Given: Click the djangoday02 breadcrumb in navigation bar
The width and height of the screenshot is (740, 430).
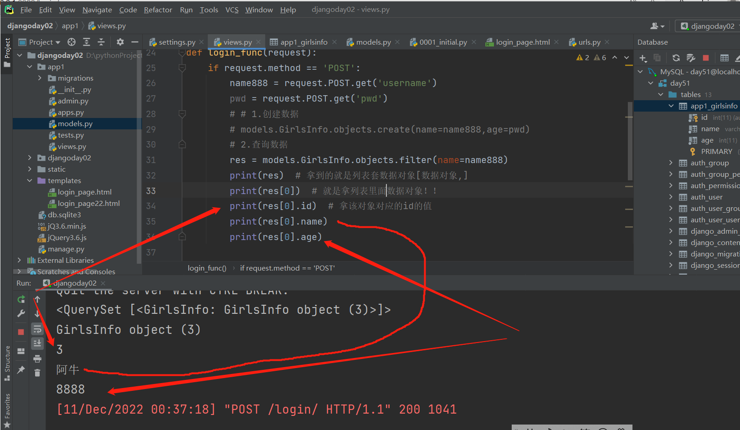Looking at the screenshot, I should pos(30,26).
